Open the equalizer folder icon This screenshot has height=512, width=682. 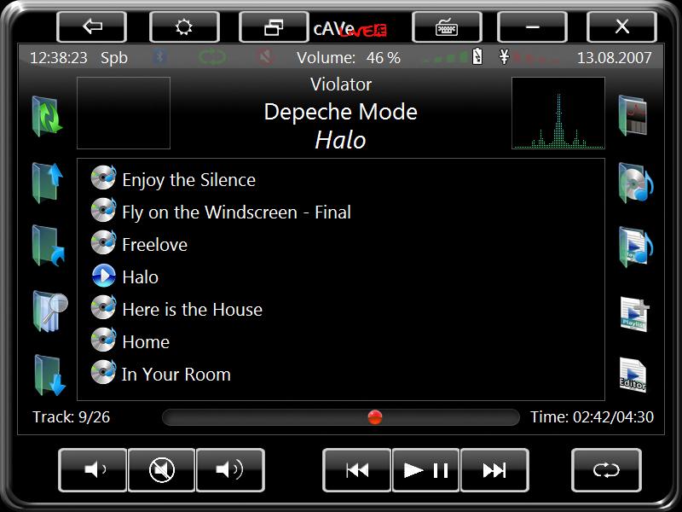pos(633,116)
